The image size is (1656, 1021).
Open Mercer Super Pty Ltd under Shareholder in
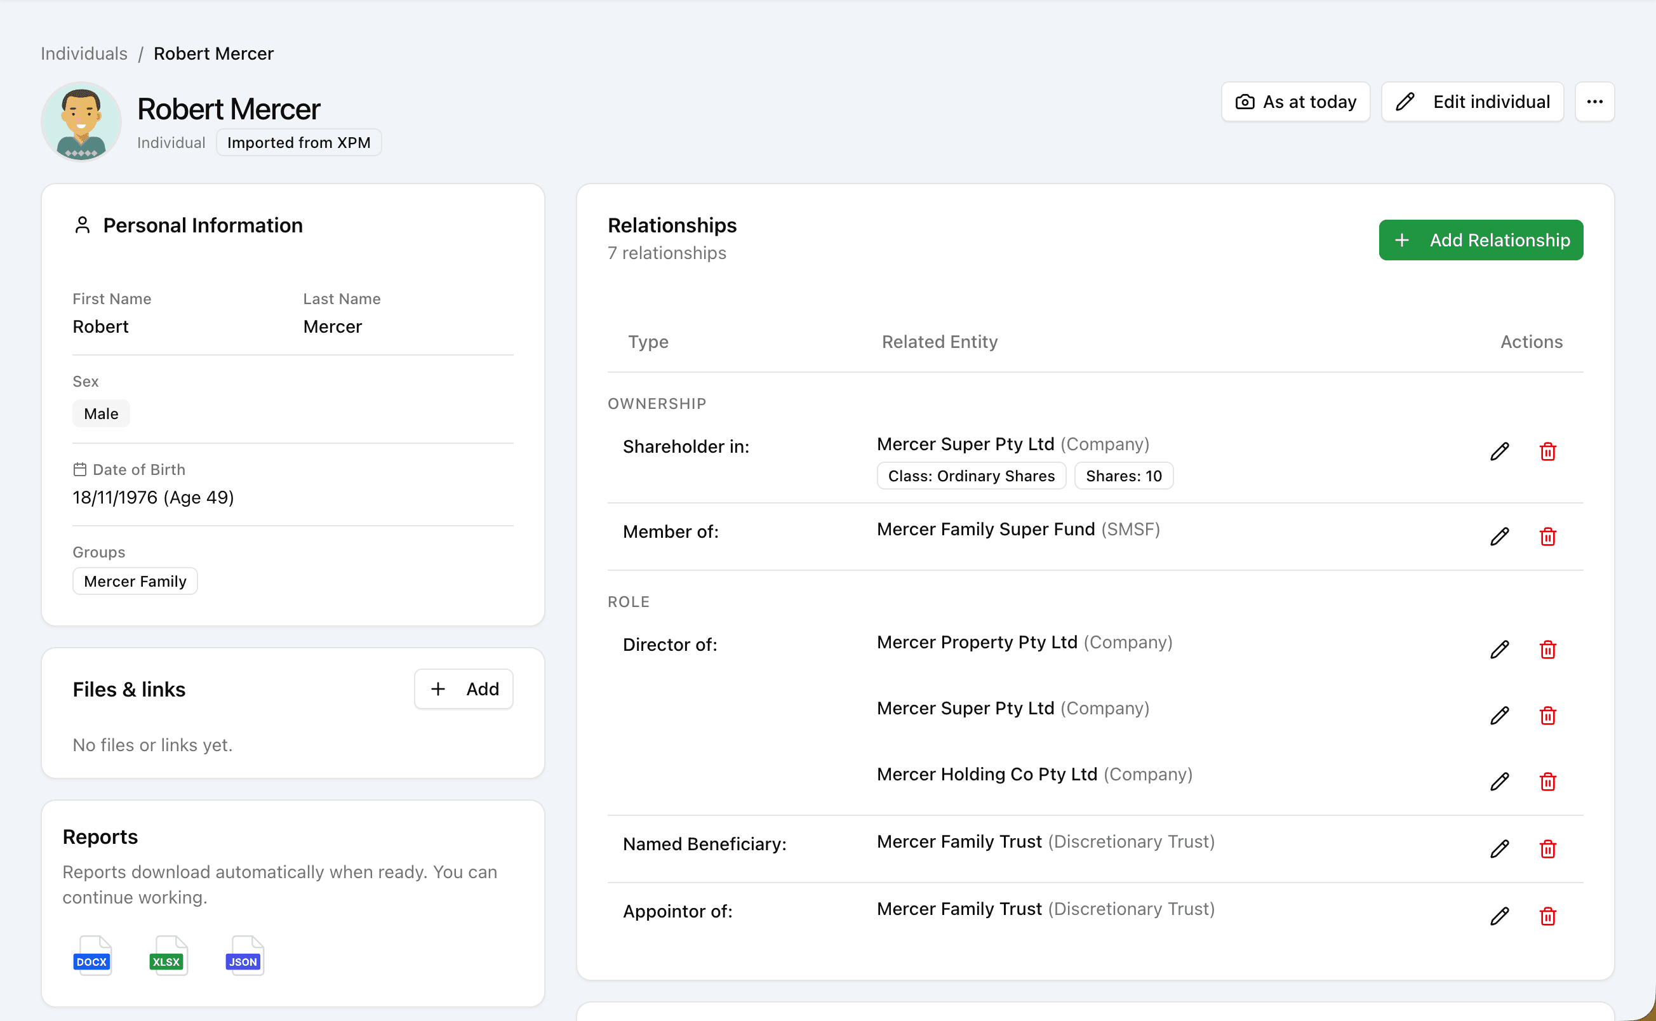pyautogui.click(x=965, y=444)
